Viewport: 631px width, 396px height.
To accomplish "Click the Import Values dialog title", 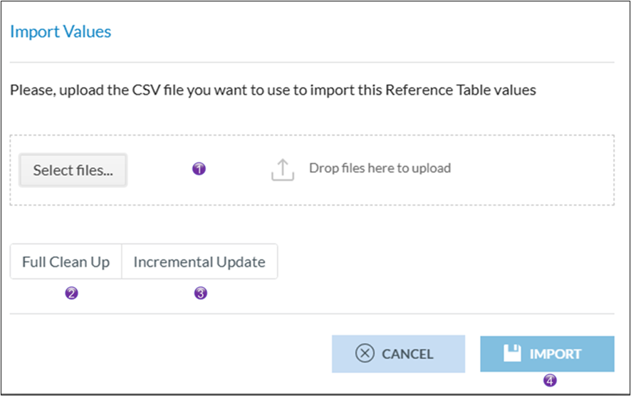I will tap(61, 32).
